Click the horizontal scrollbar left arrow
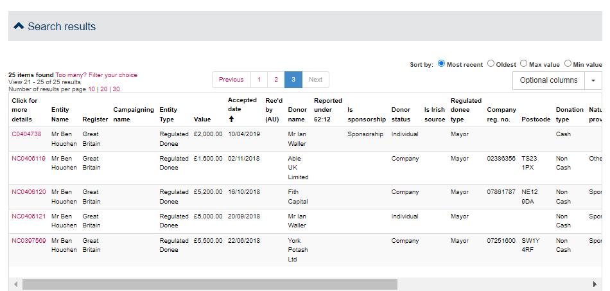The width and height of the screenshot is (610, 291). [15, 284]
